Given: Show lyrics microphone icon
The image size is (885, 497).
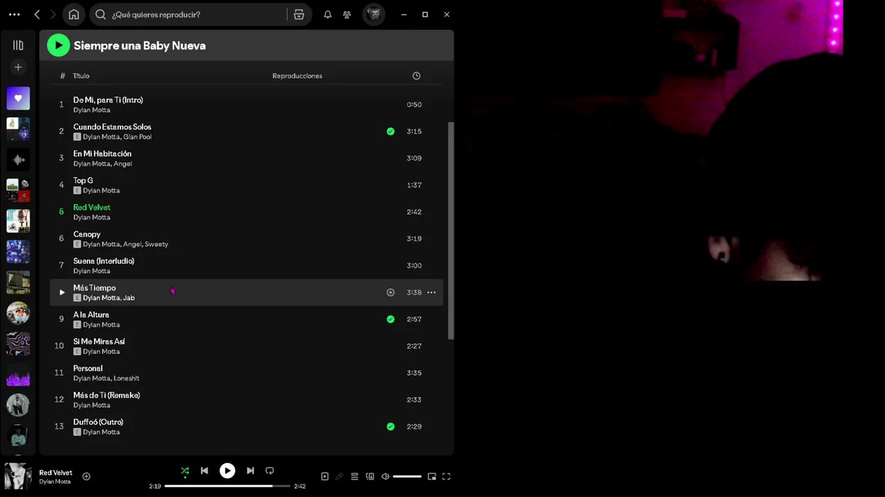Looking at the screenshot, I should (339, 476).
